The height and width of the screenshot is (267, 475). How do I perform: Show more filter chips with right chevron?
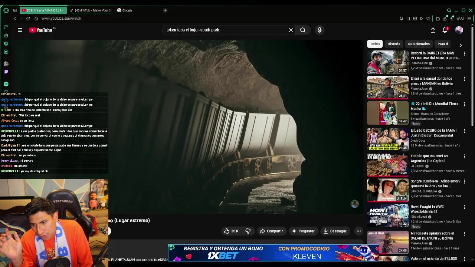coord(461,45)
